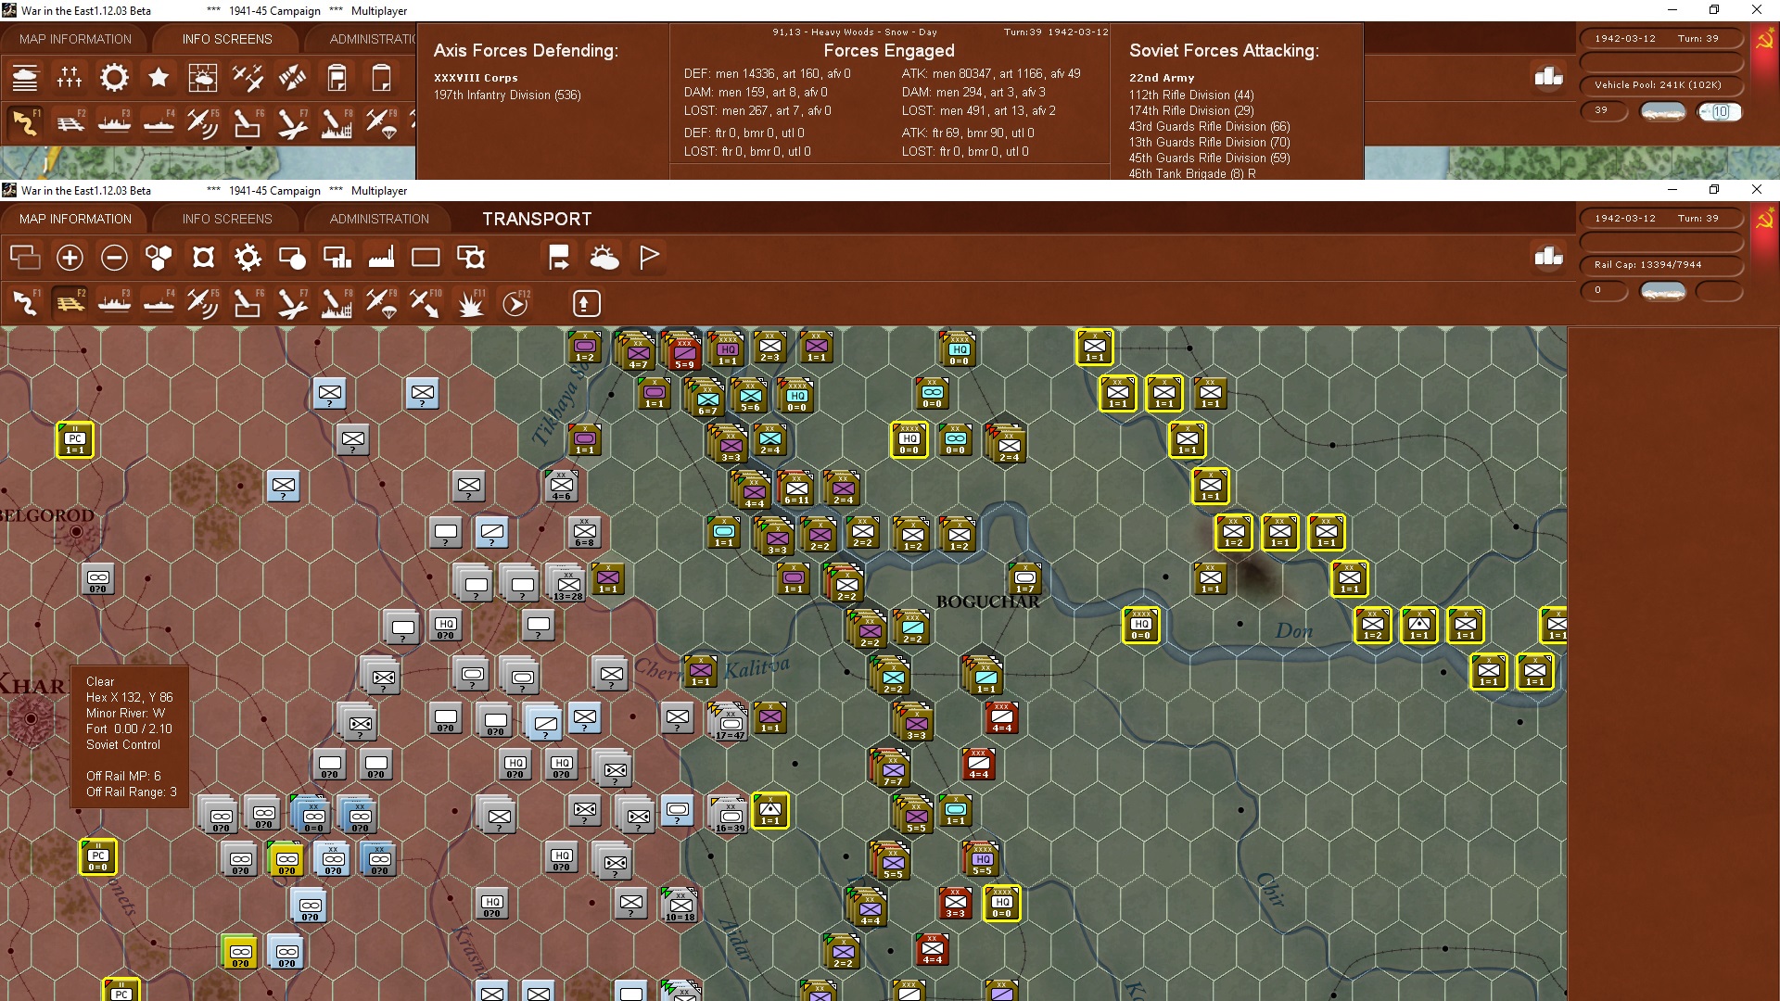Toggle supply gear overlay in Map Information toolbar

click(x=248, y=258)
